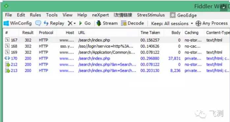The height and width of the screenshot is (122, 230).
Task: Click time taken 00.296880
Action: [x=150, y=59]
